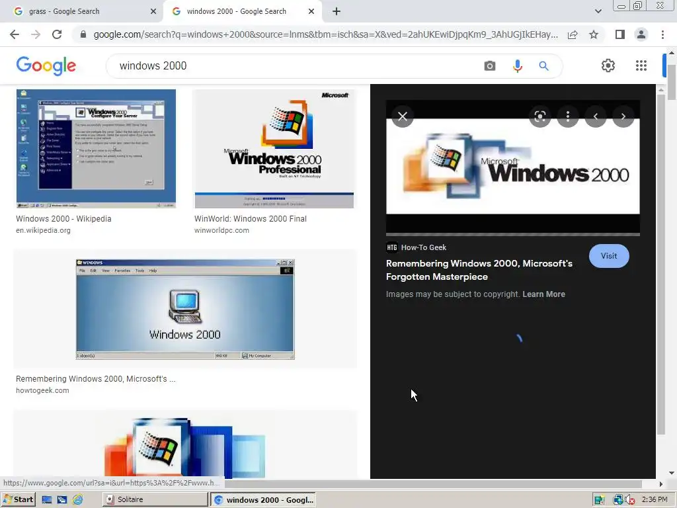Expand the tab search dropdown
Screen dimensions: 677x508
pyautogui.click(x=598, y=12)
